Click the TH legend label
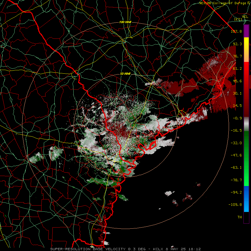Screen dimensions: 251x251 (x=240, y=217)
